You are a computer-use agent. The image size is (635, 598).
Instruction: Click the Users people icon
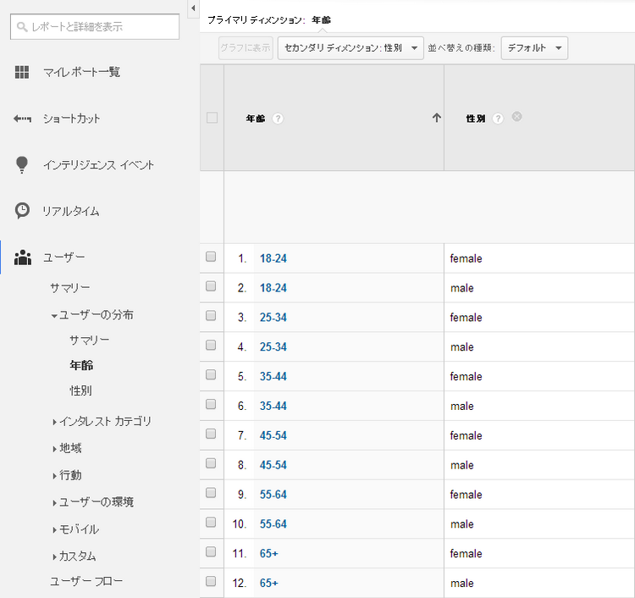[23, 257]
